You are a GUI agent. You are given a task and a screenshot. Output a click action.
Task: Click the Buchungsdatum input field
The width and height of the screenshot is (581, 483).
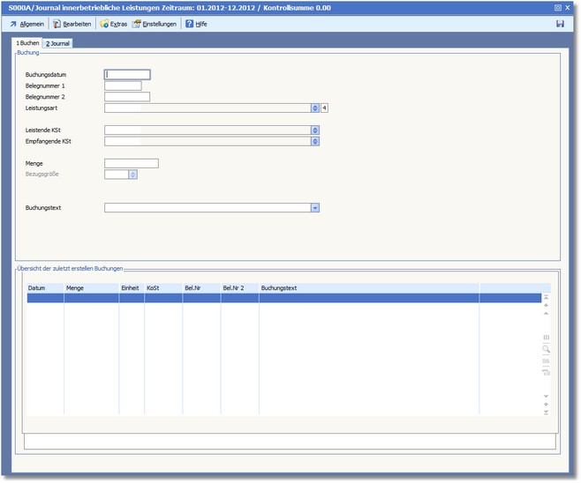[x=127, y=75]
